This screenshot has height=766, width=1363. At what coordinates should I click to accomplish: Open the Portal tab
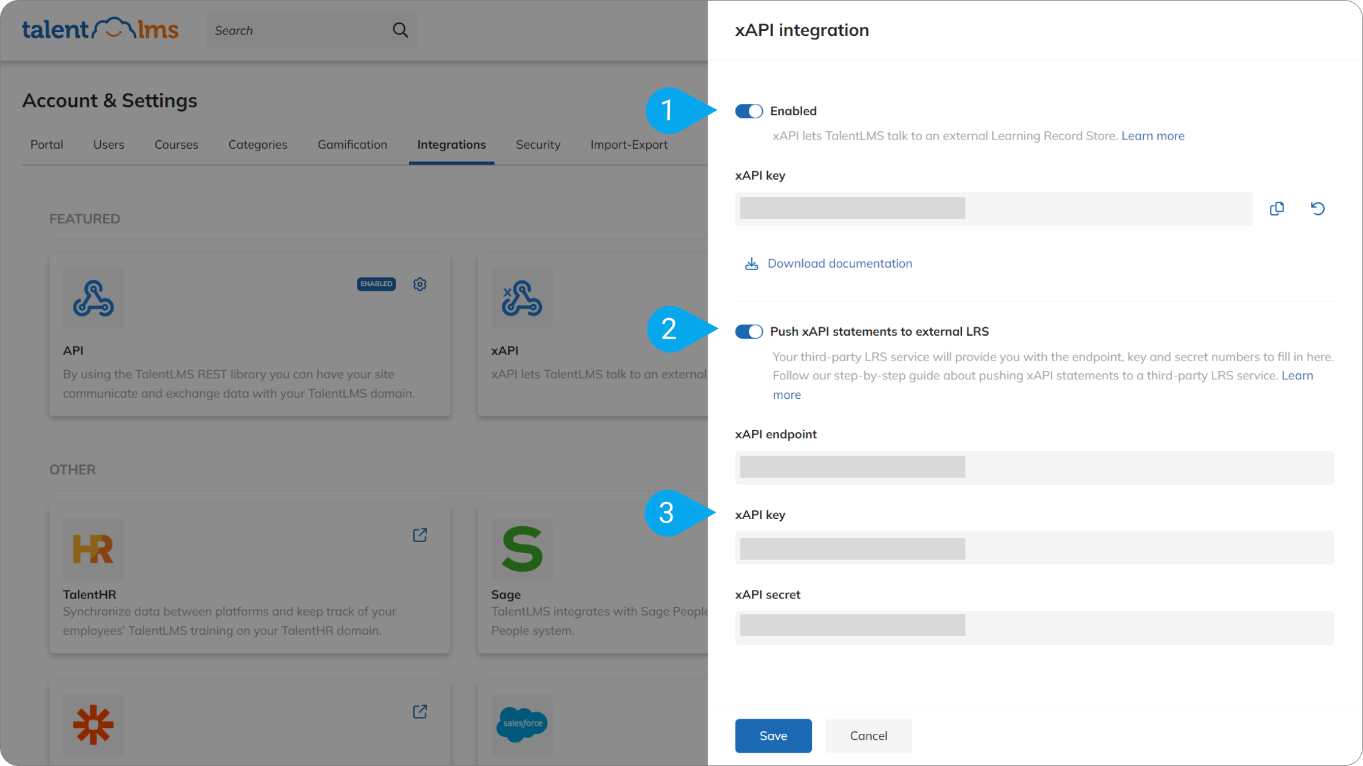pos(47,144)
